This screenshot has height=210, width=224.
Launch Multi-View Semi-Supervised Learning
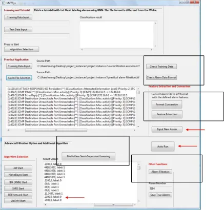pos(88,156)
